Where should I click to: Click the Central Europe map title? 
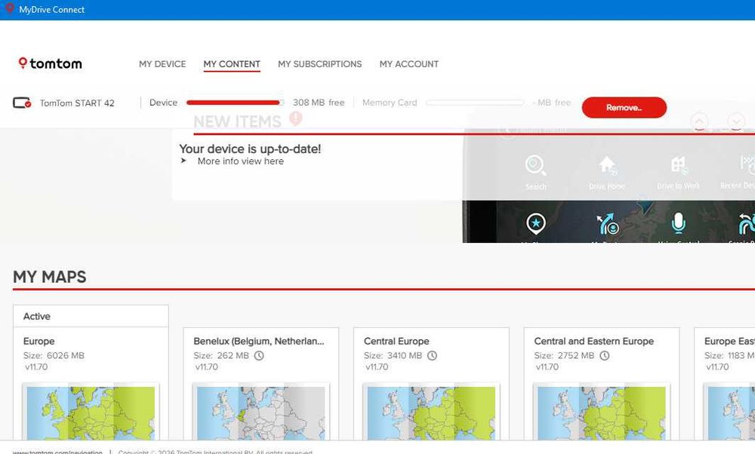[396, 341]
